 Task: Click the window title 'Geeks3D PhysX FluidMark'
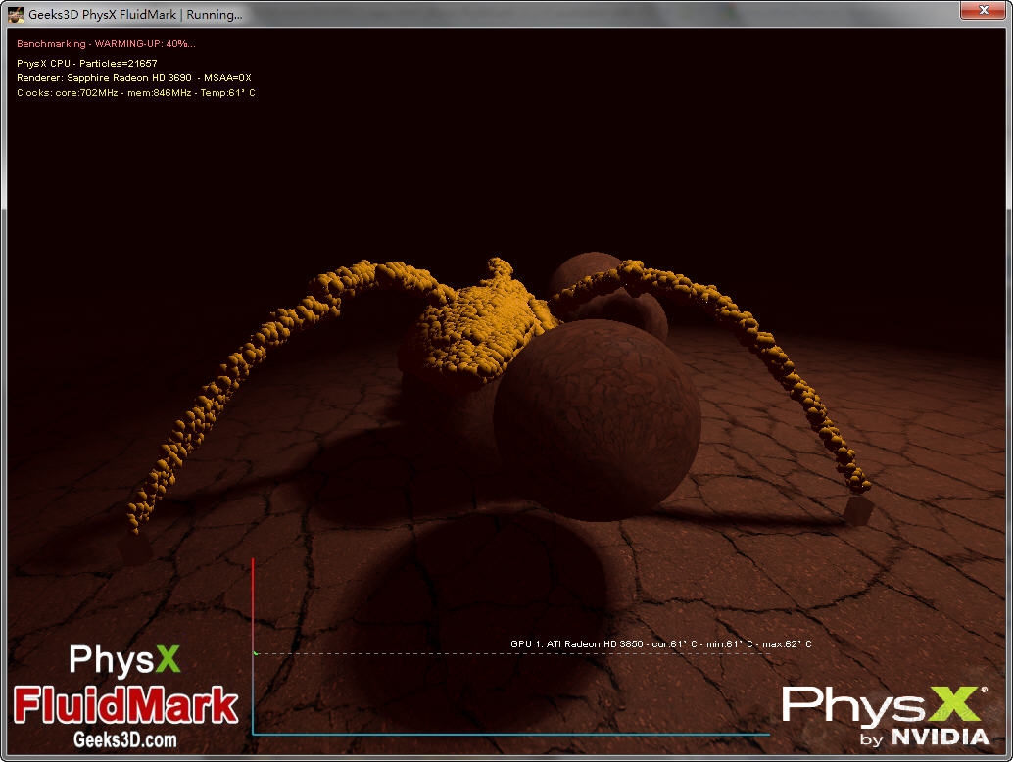click(x=135, y=15)
